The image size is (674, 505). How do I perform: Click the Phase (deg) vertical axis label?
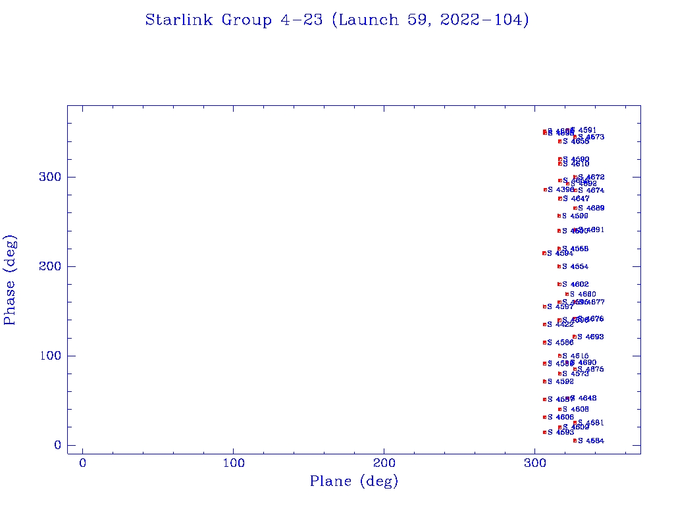[x=9, y=280]
